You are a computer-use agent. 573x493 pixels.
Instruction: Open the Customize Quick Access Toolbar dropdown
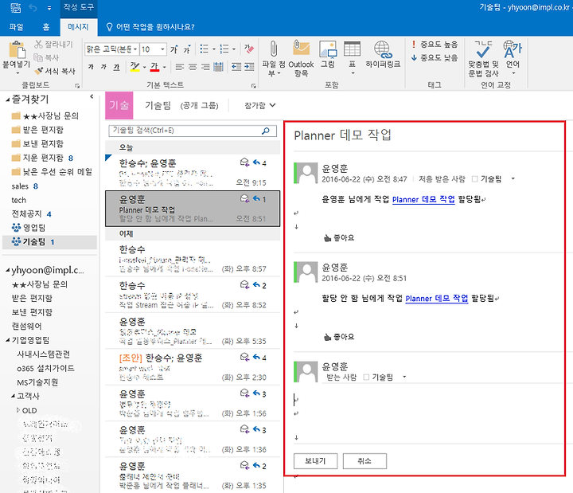49,8
